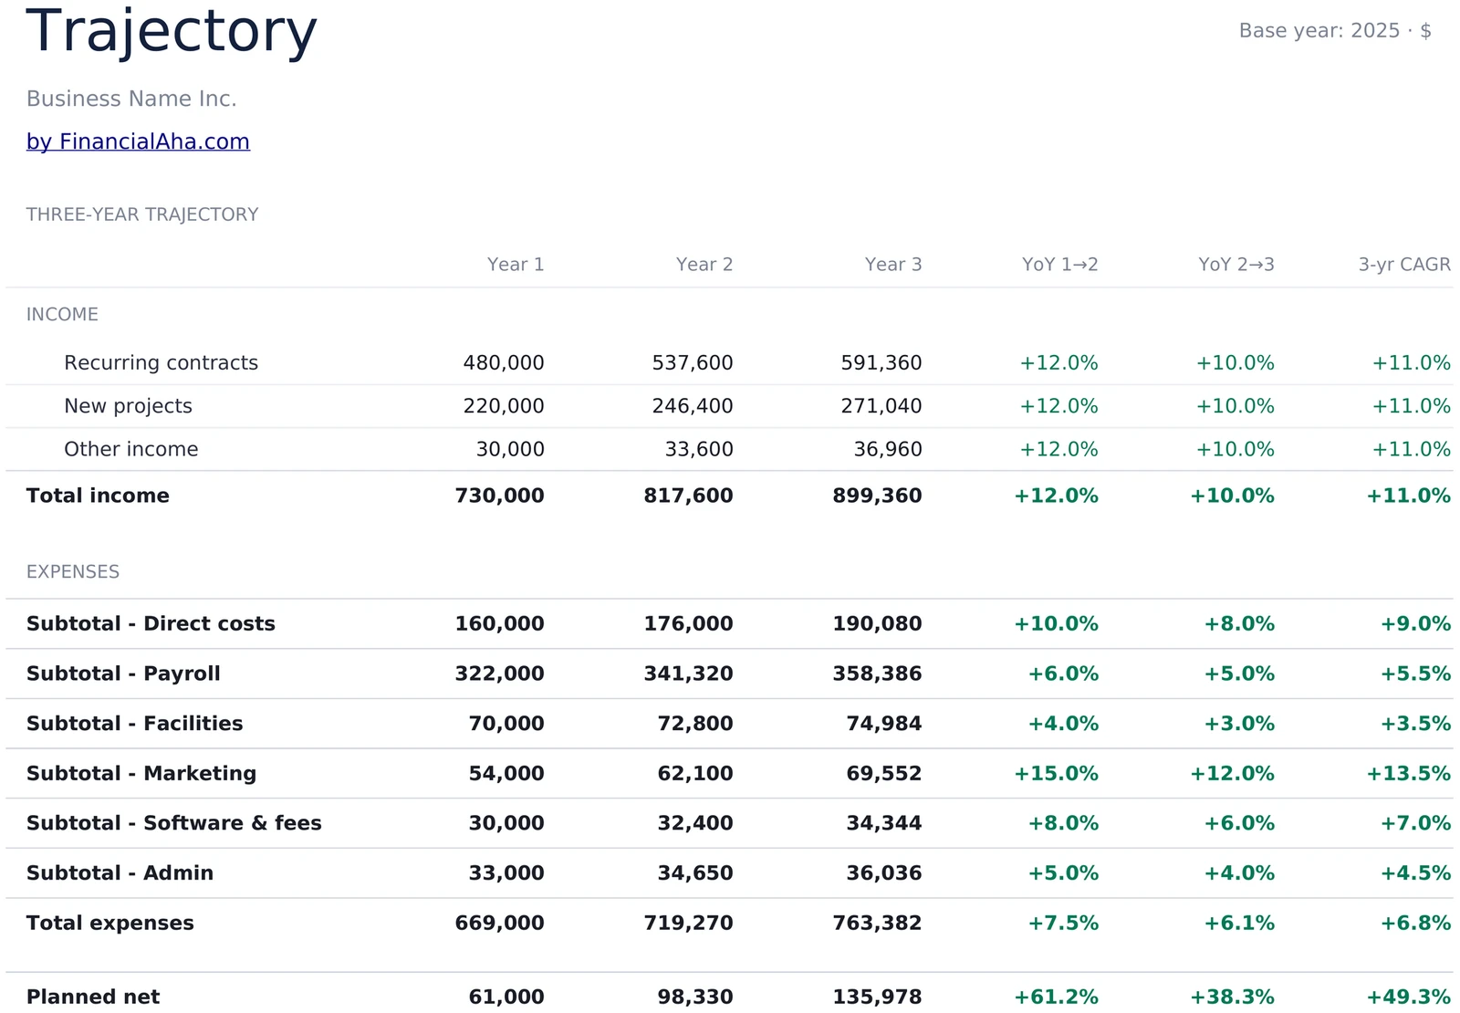Image resolution: width=1460 pixels, height=1013 pixels.
Task: Click the THREE-YEAR TRAJECTORY heading
Action: click(x=142, y=214)
